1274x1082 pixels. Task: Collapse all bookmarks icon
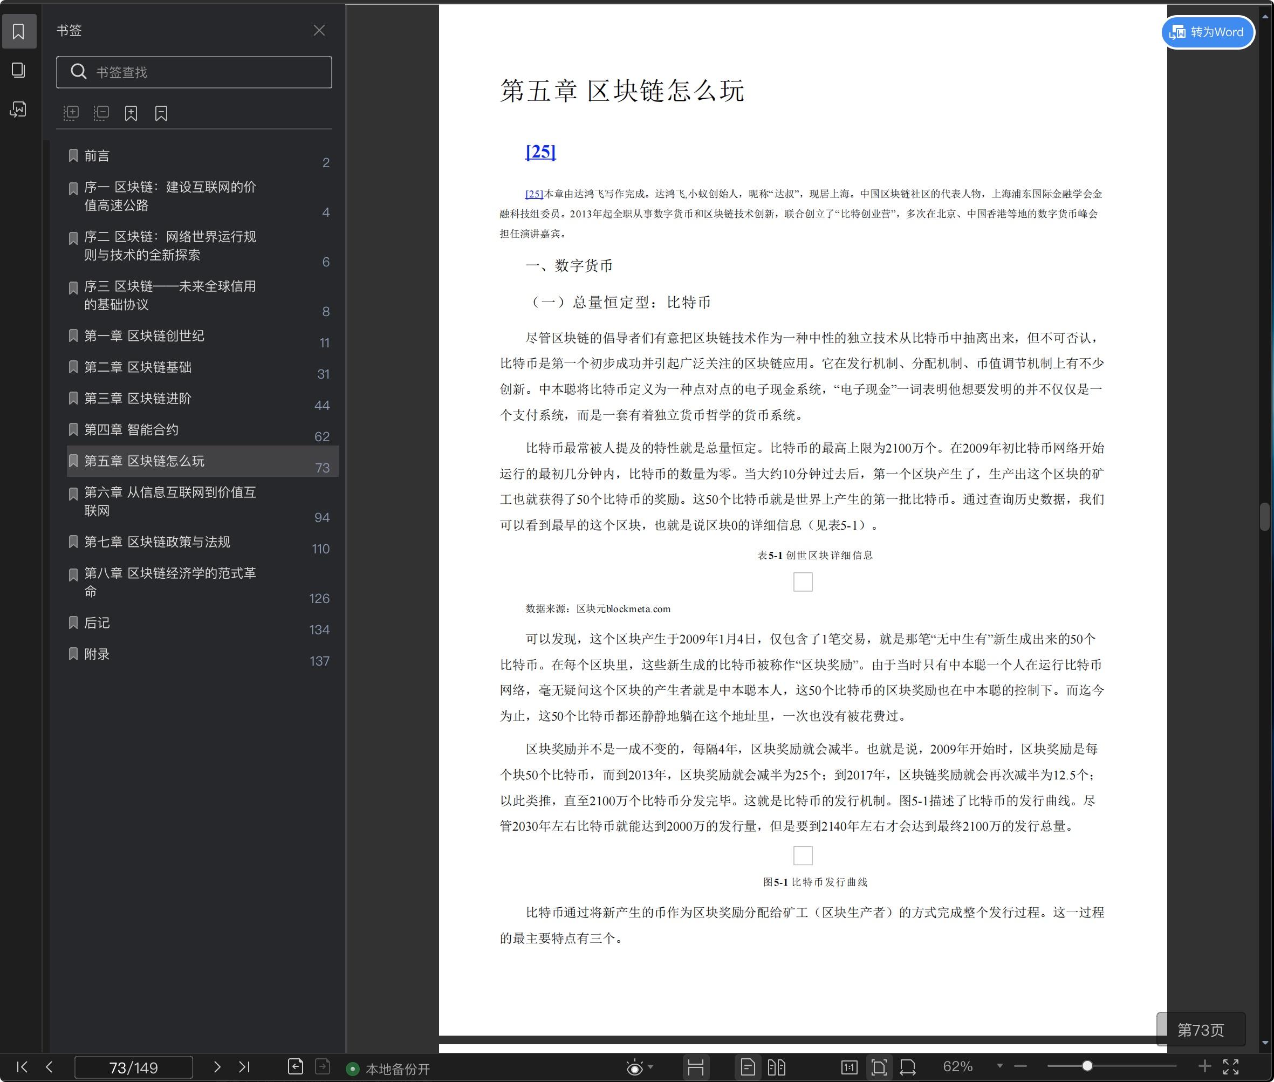coord(101,113)
